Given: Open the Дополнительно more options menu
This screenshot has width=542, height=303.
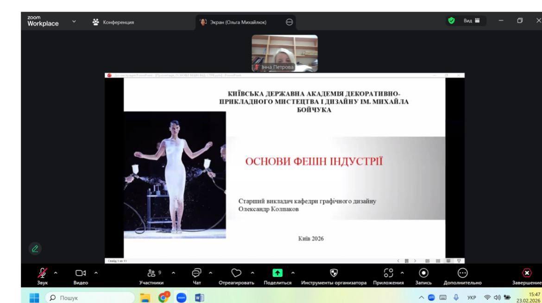Looking at the screenshot, I should [x=462, y=273].
